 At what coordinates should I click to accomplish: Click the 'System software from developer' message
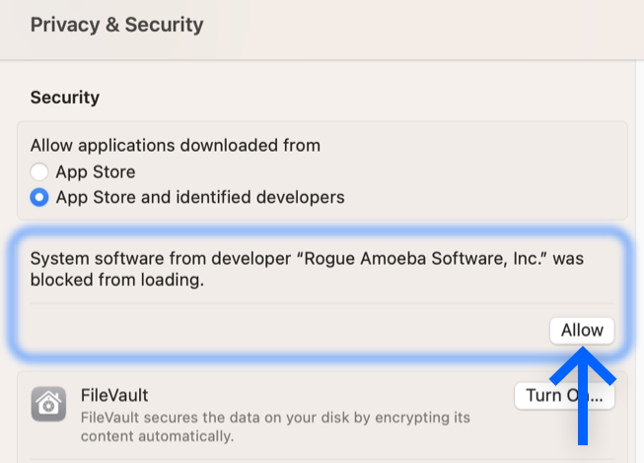tap(307, 269)
